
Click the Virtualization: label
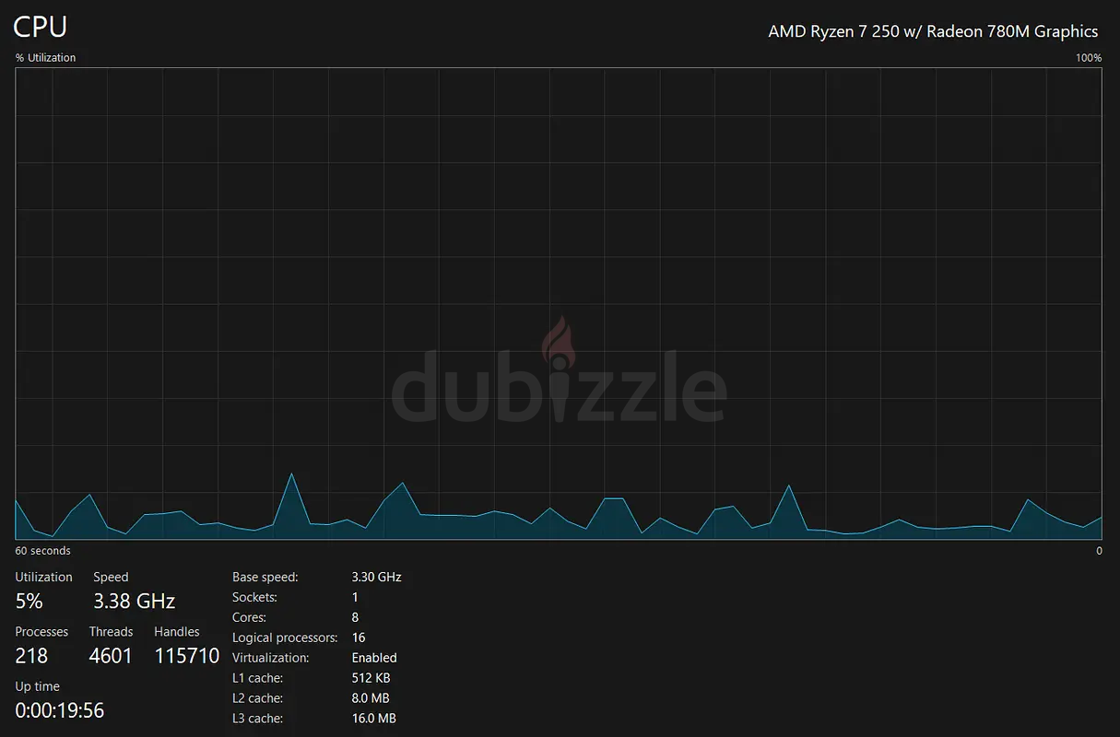(x=271, y=658)
